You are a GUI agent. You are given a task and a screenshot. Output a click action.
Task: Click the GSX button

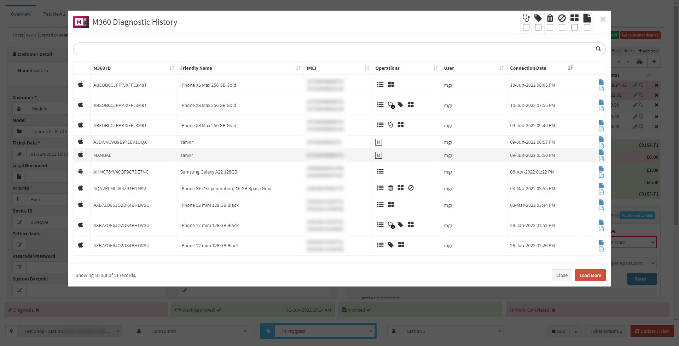(x=558, y=331)
